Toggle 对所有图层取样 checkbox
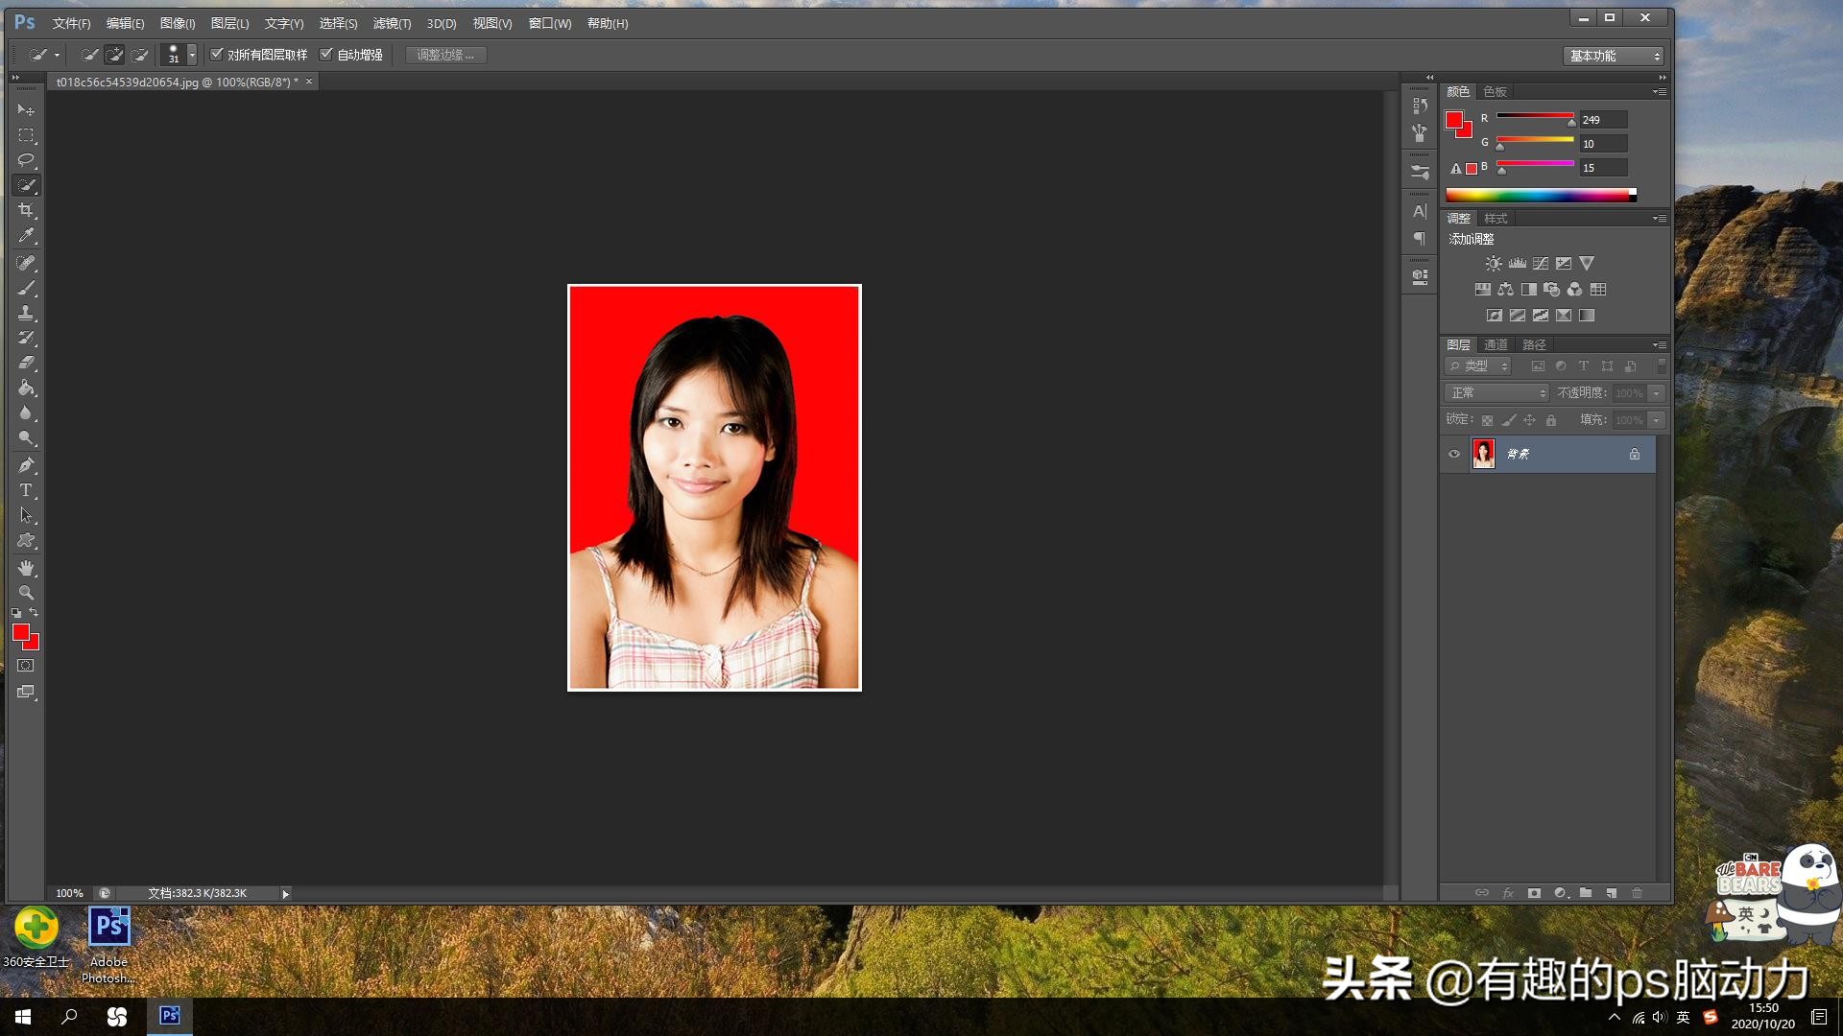Screen dimensions: 1843x1036 217,55
